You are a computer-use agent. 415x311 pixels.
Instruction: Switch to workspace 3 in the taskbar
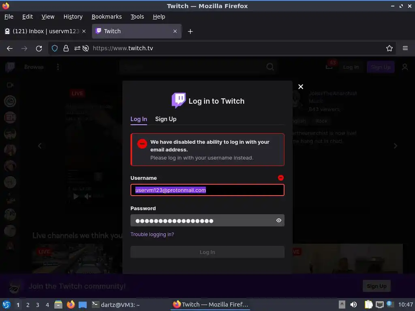point(38,305)
